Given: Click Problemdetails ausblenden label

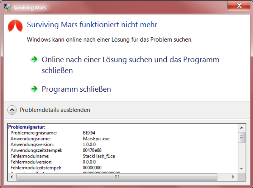Looking at the screenshot, I should pos(55,110).
